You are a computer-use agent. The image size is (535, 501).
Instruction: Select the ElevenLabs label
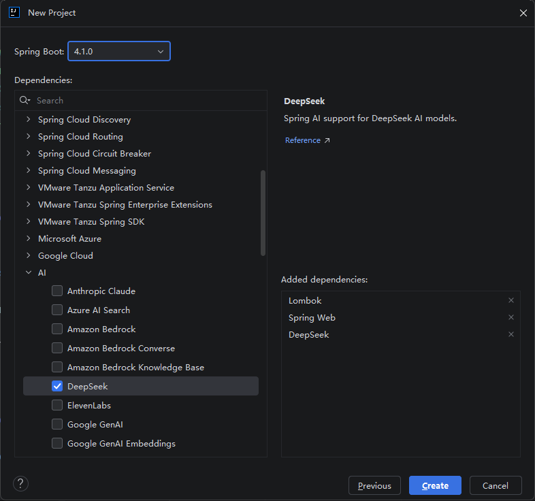point(89,406)
